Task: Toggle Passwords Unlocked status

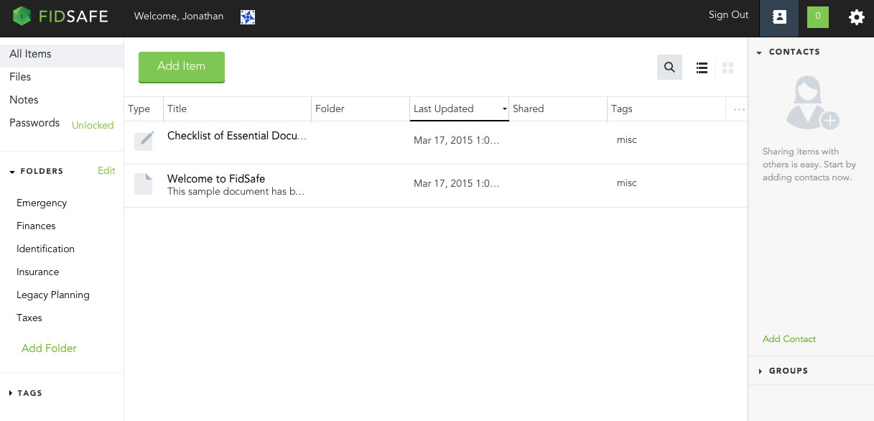Action: pos(93,125)
